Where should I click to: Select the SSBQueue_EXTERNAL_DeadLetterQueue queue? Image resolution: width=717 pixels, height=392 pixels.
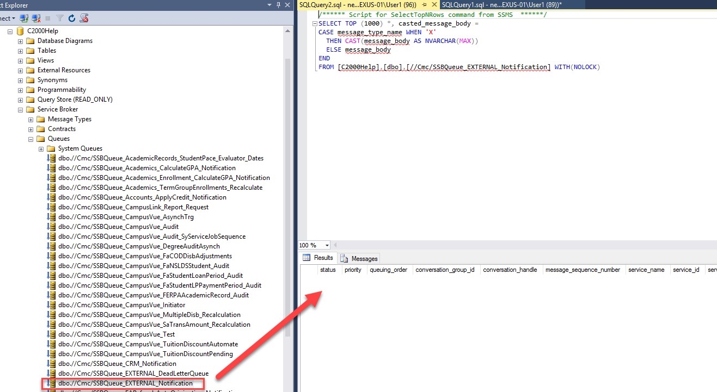tap(133, 374)
